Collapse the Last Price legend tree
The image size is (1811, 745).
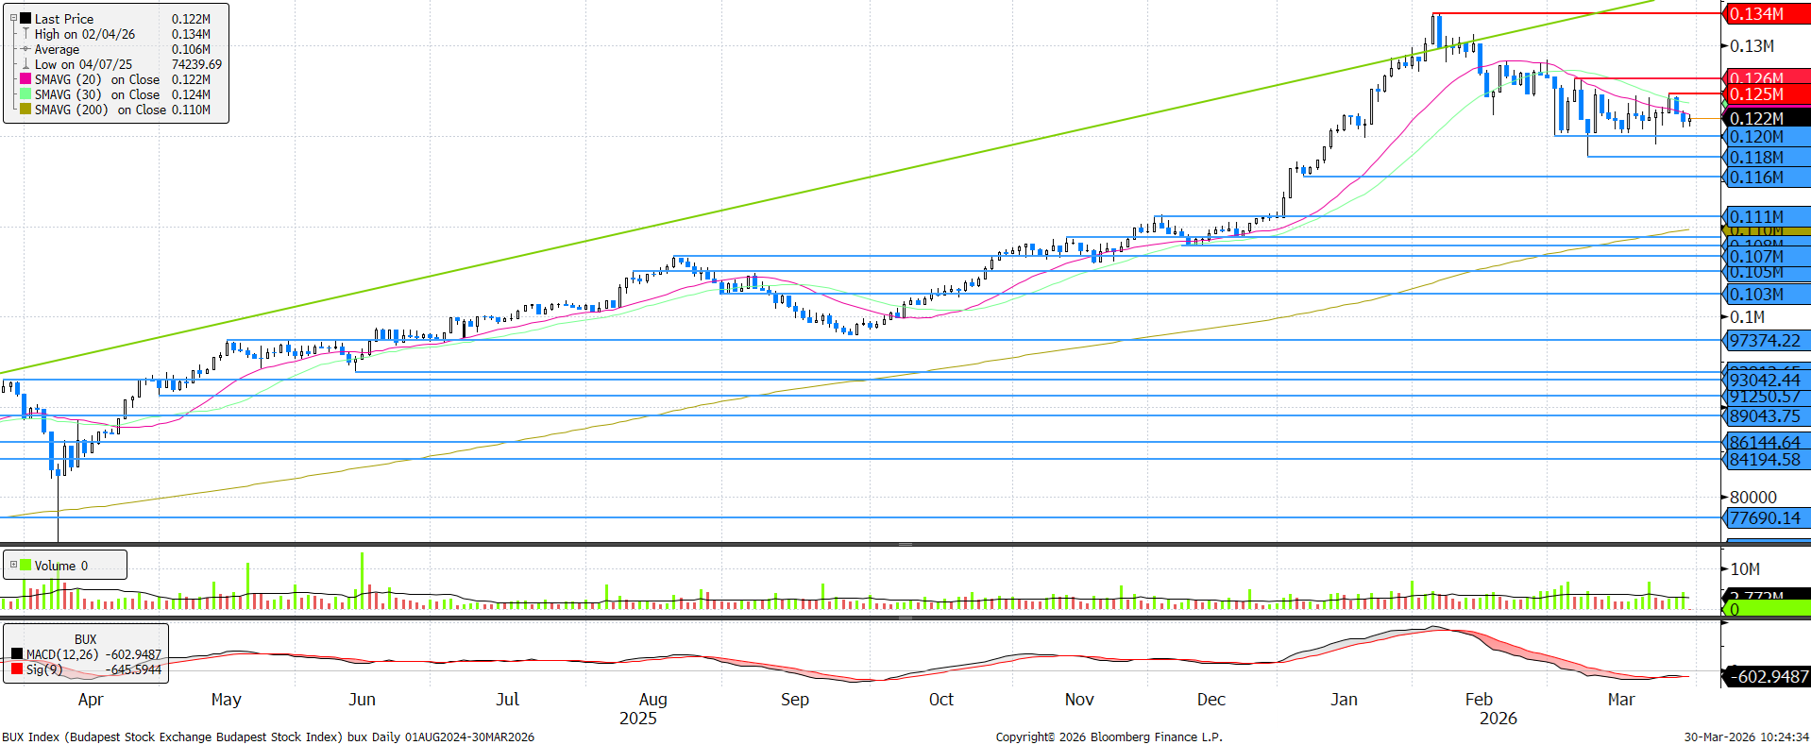click(x=13, y=19)
